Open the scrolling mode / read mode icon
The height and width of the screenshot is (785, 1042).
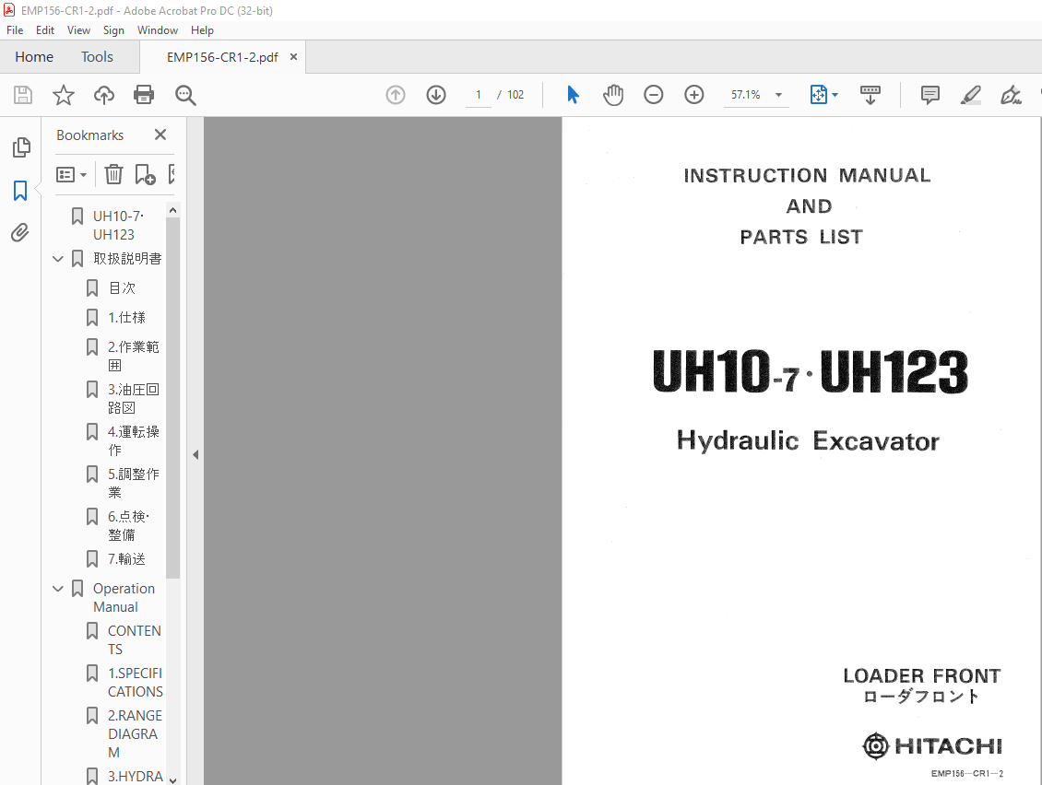(x=870, y=95)
